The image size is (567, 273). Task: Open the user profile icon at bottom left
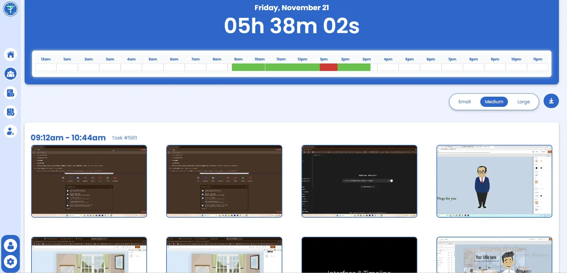tap(10, 245)
